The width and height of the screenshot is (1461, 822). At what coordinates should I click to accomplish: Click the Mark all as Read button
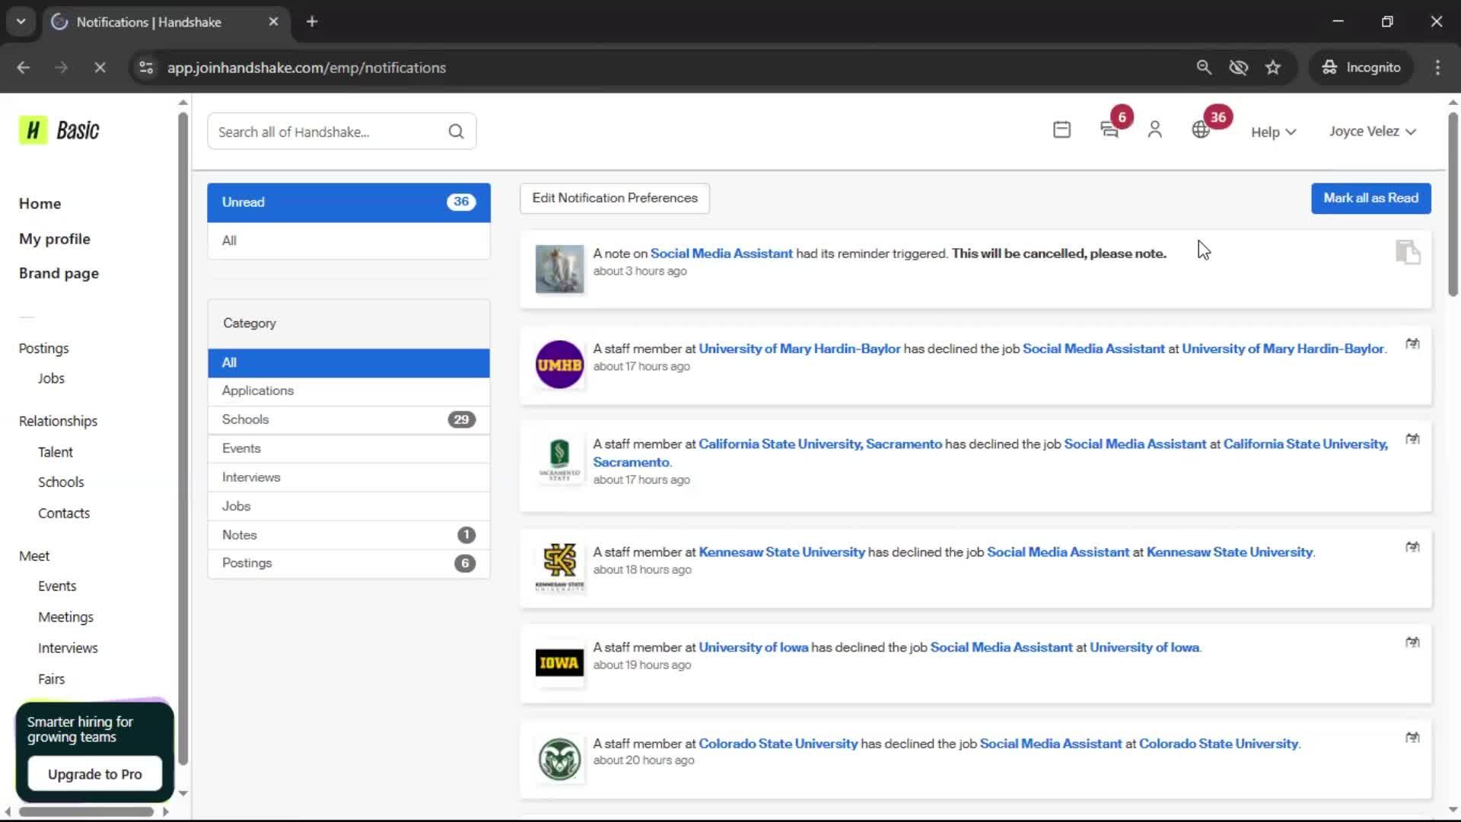[1370, 198]
